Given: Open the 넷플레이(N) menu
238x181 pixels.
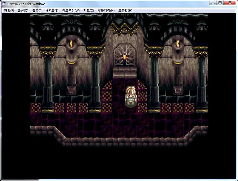Looking at the screenshot, I should (106, 11).
